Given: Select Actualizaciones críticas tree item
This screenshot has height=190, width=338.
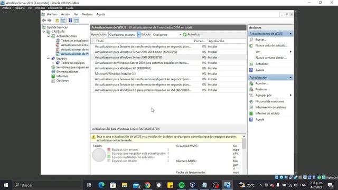Looking at the screenshot, I should tap(74, 45).
